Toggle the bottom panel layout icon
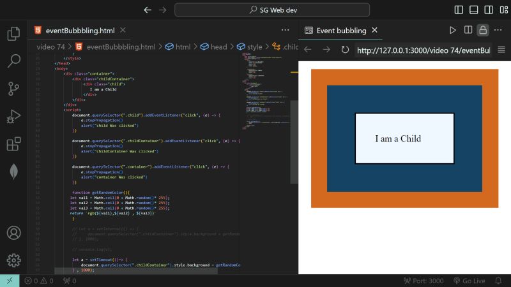The height and width of the screenshot is (287, 511). tap(473, 10)
